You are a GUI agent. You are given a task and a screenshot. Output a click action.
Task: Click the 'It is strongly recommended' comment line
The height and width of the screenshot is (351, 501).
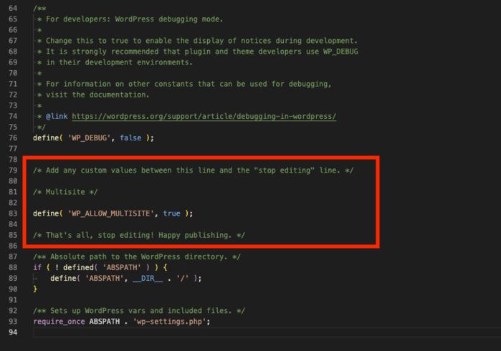click(202, 52)
